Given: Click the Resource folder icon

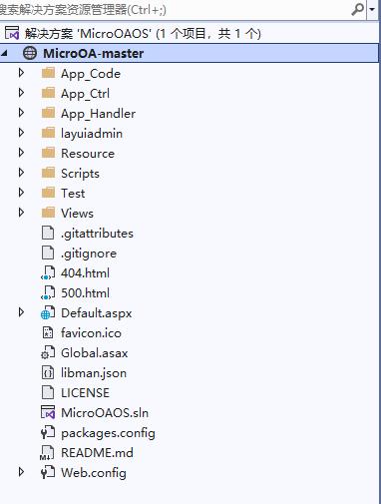Looking at the screenshot, I should click(48, 153).
